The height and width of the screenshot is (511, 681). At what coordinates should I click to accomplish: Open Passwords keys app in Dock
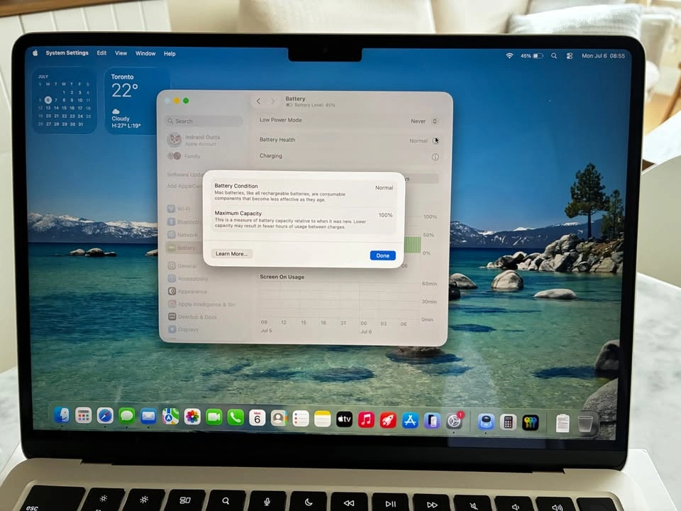[531, 422]
